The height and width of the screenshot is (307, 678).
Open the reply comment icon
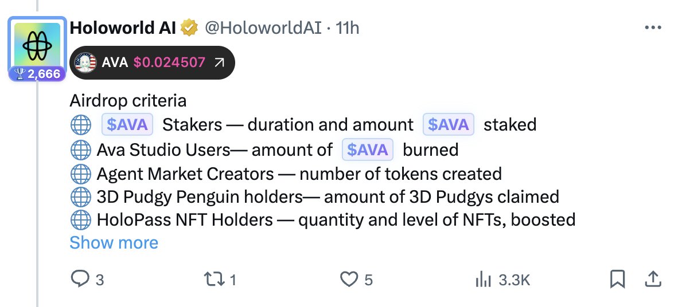click(x=80, y=280)
